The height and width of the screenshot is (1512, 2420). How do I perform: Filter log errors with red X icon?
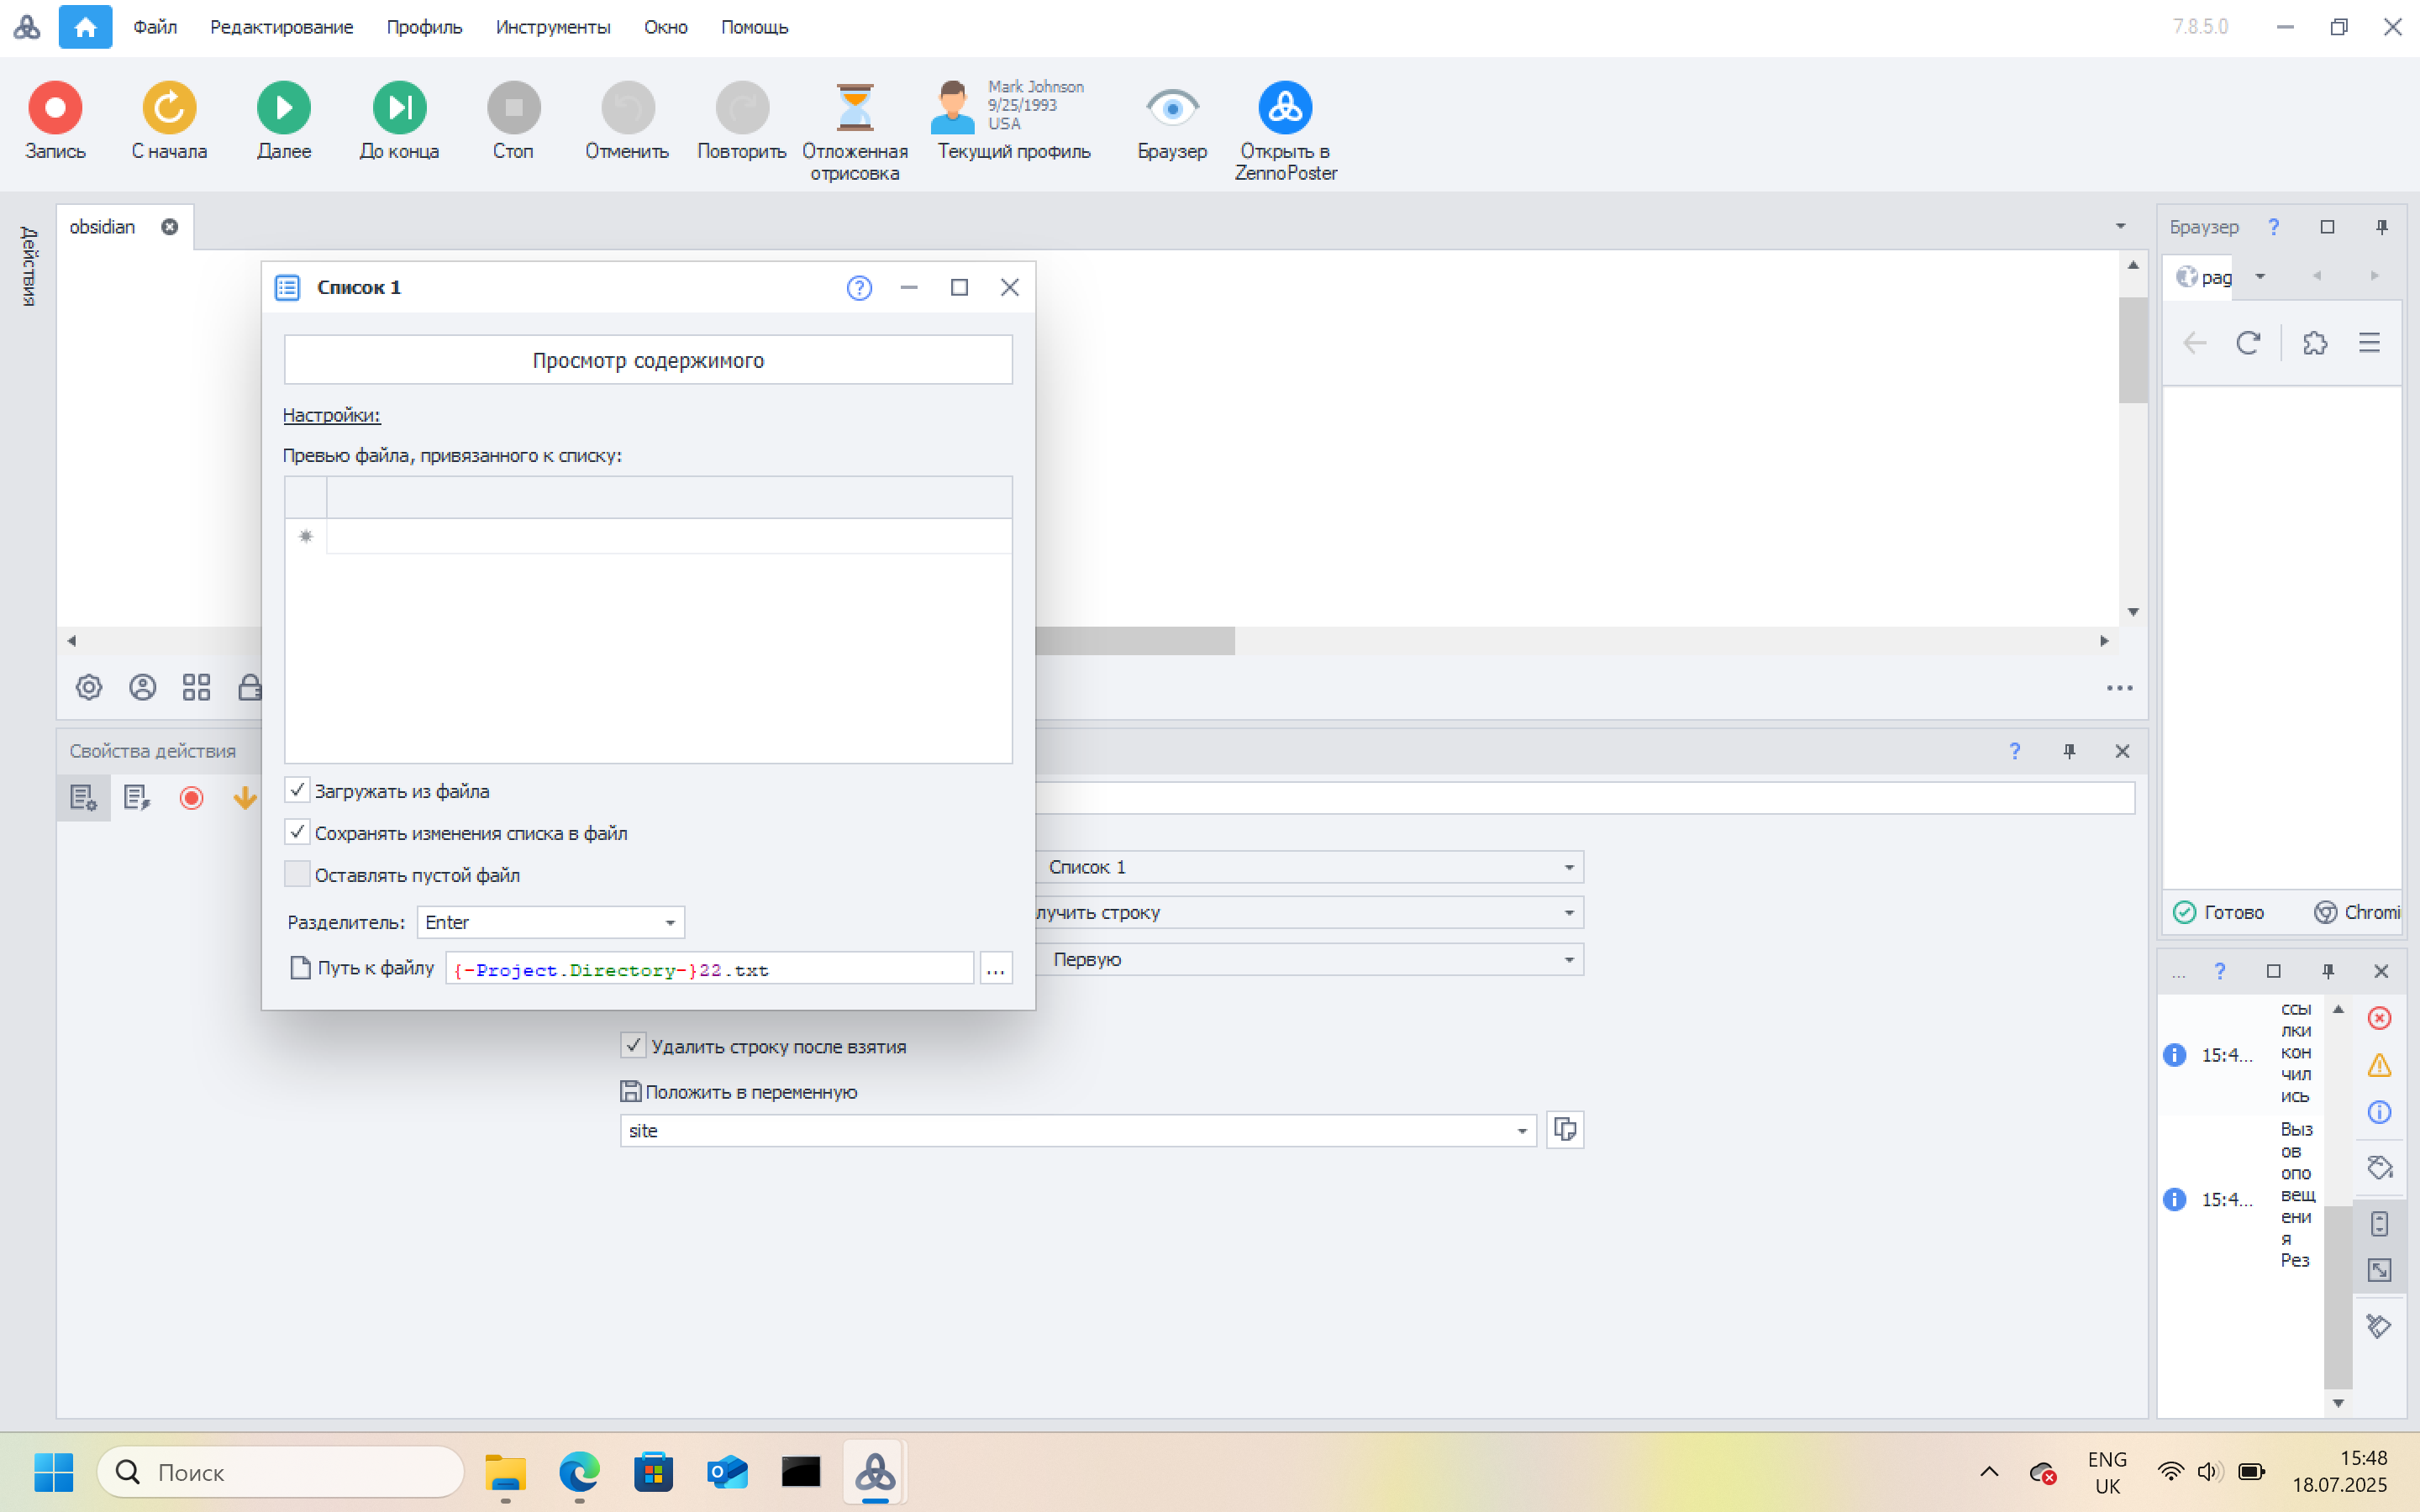[2380, 1018]
